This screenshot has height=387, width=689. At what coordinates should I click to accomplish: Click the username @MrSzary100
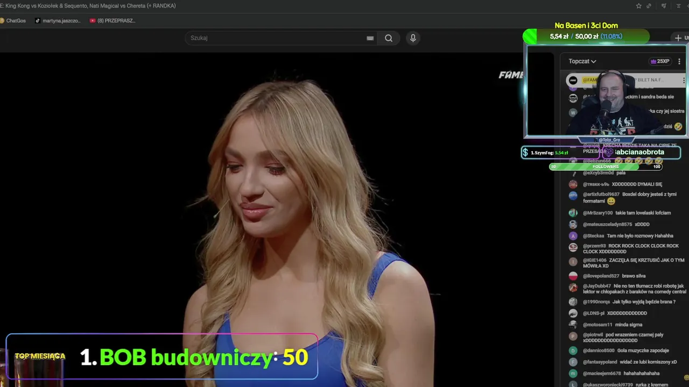(x=597, y=213)
